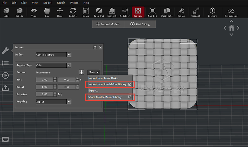Click the second Repeat value field

point(67,87)
